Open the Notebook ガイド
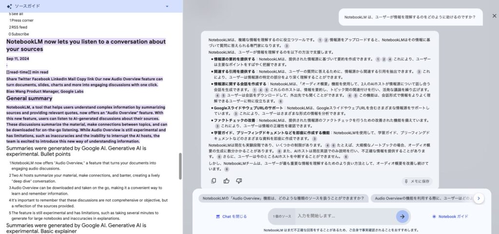The width and height of the screenshot is (499, 234). pos(450,216)
